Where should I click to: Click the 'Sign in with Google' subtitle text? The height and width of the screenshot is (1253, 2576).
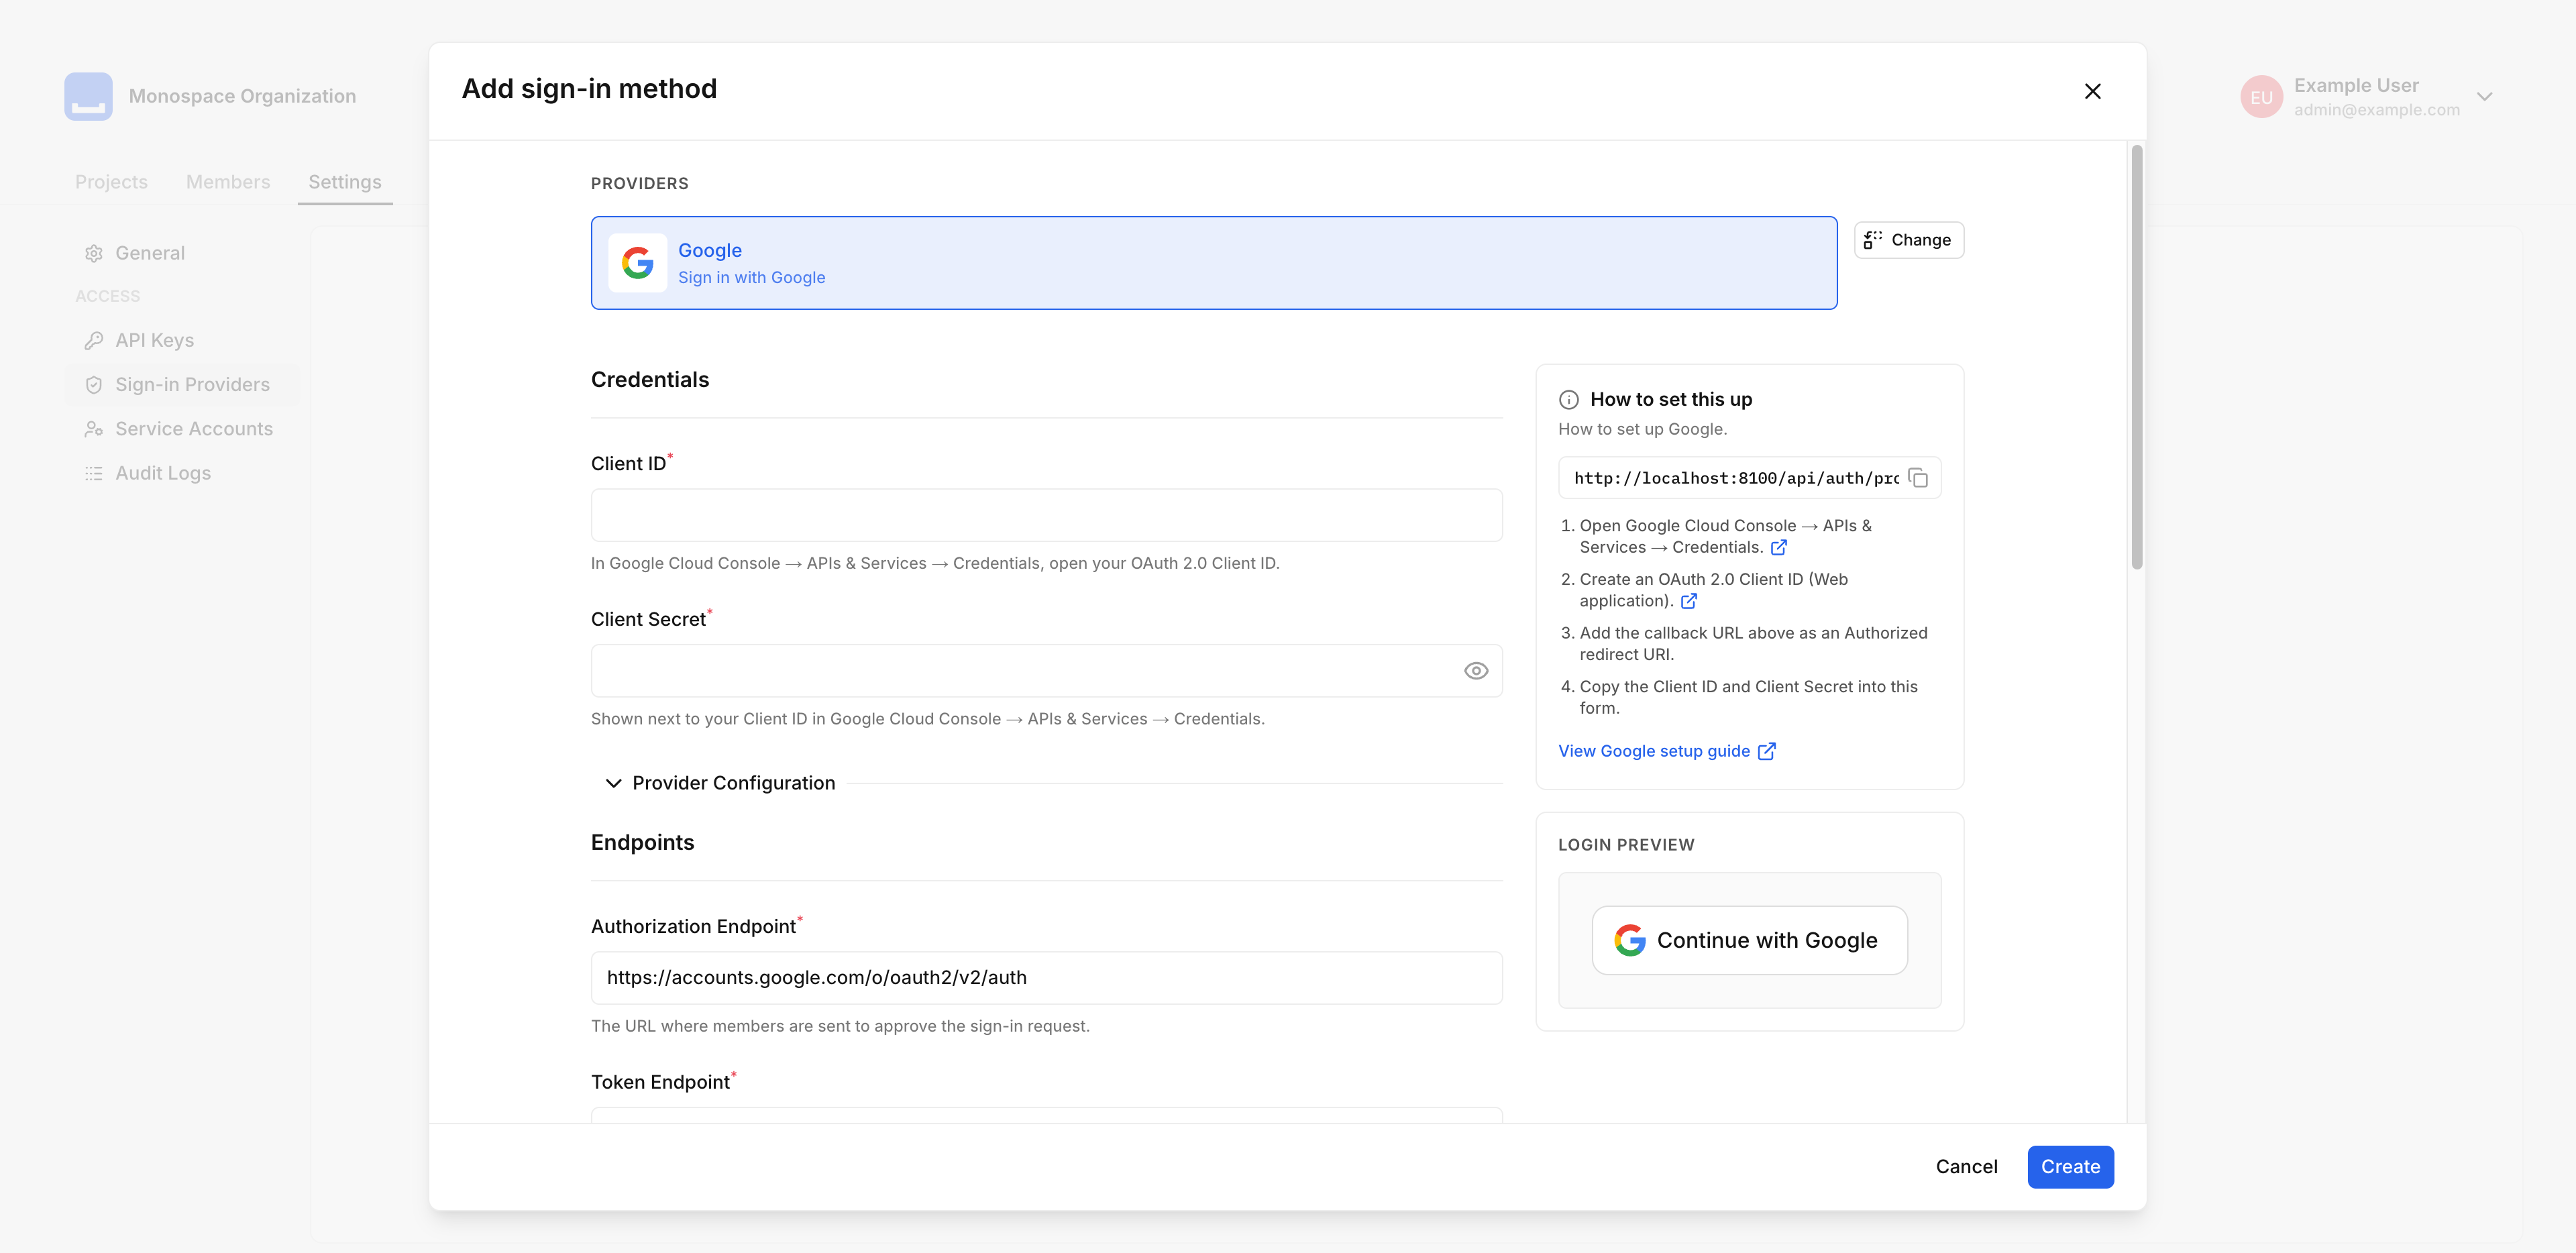coord(752,278)
